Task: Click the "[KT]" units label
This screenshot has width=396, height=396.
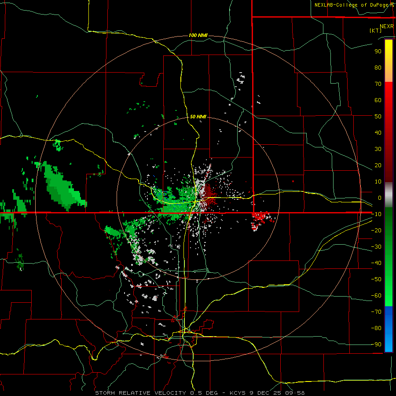Action: (376, 30)
